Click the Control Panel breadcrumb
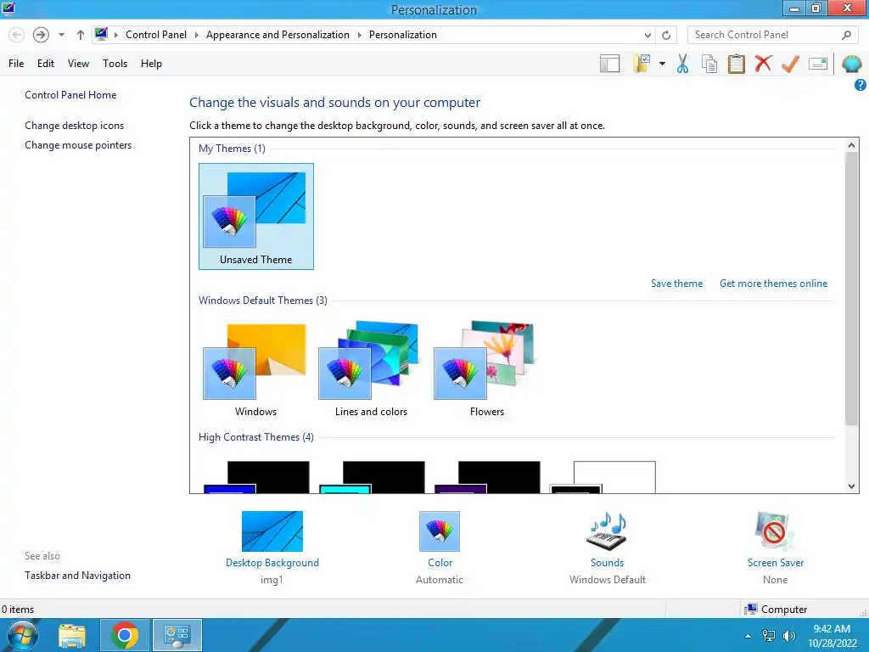Screen dimensions: 869x652 pos(156,35)
